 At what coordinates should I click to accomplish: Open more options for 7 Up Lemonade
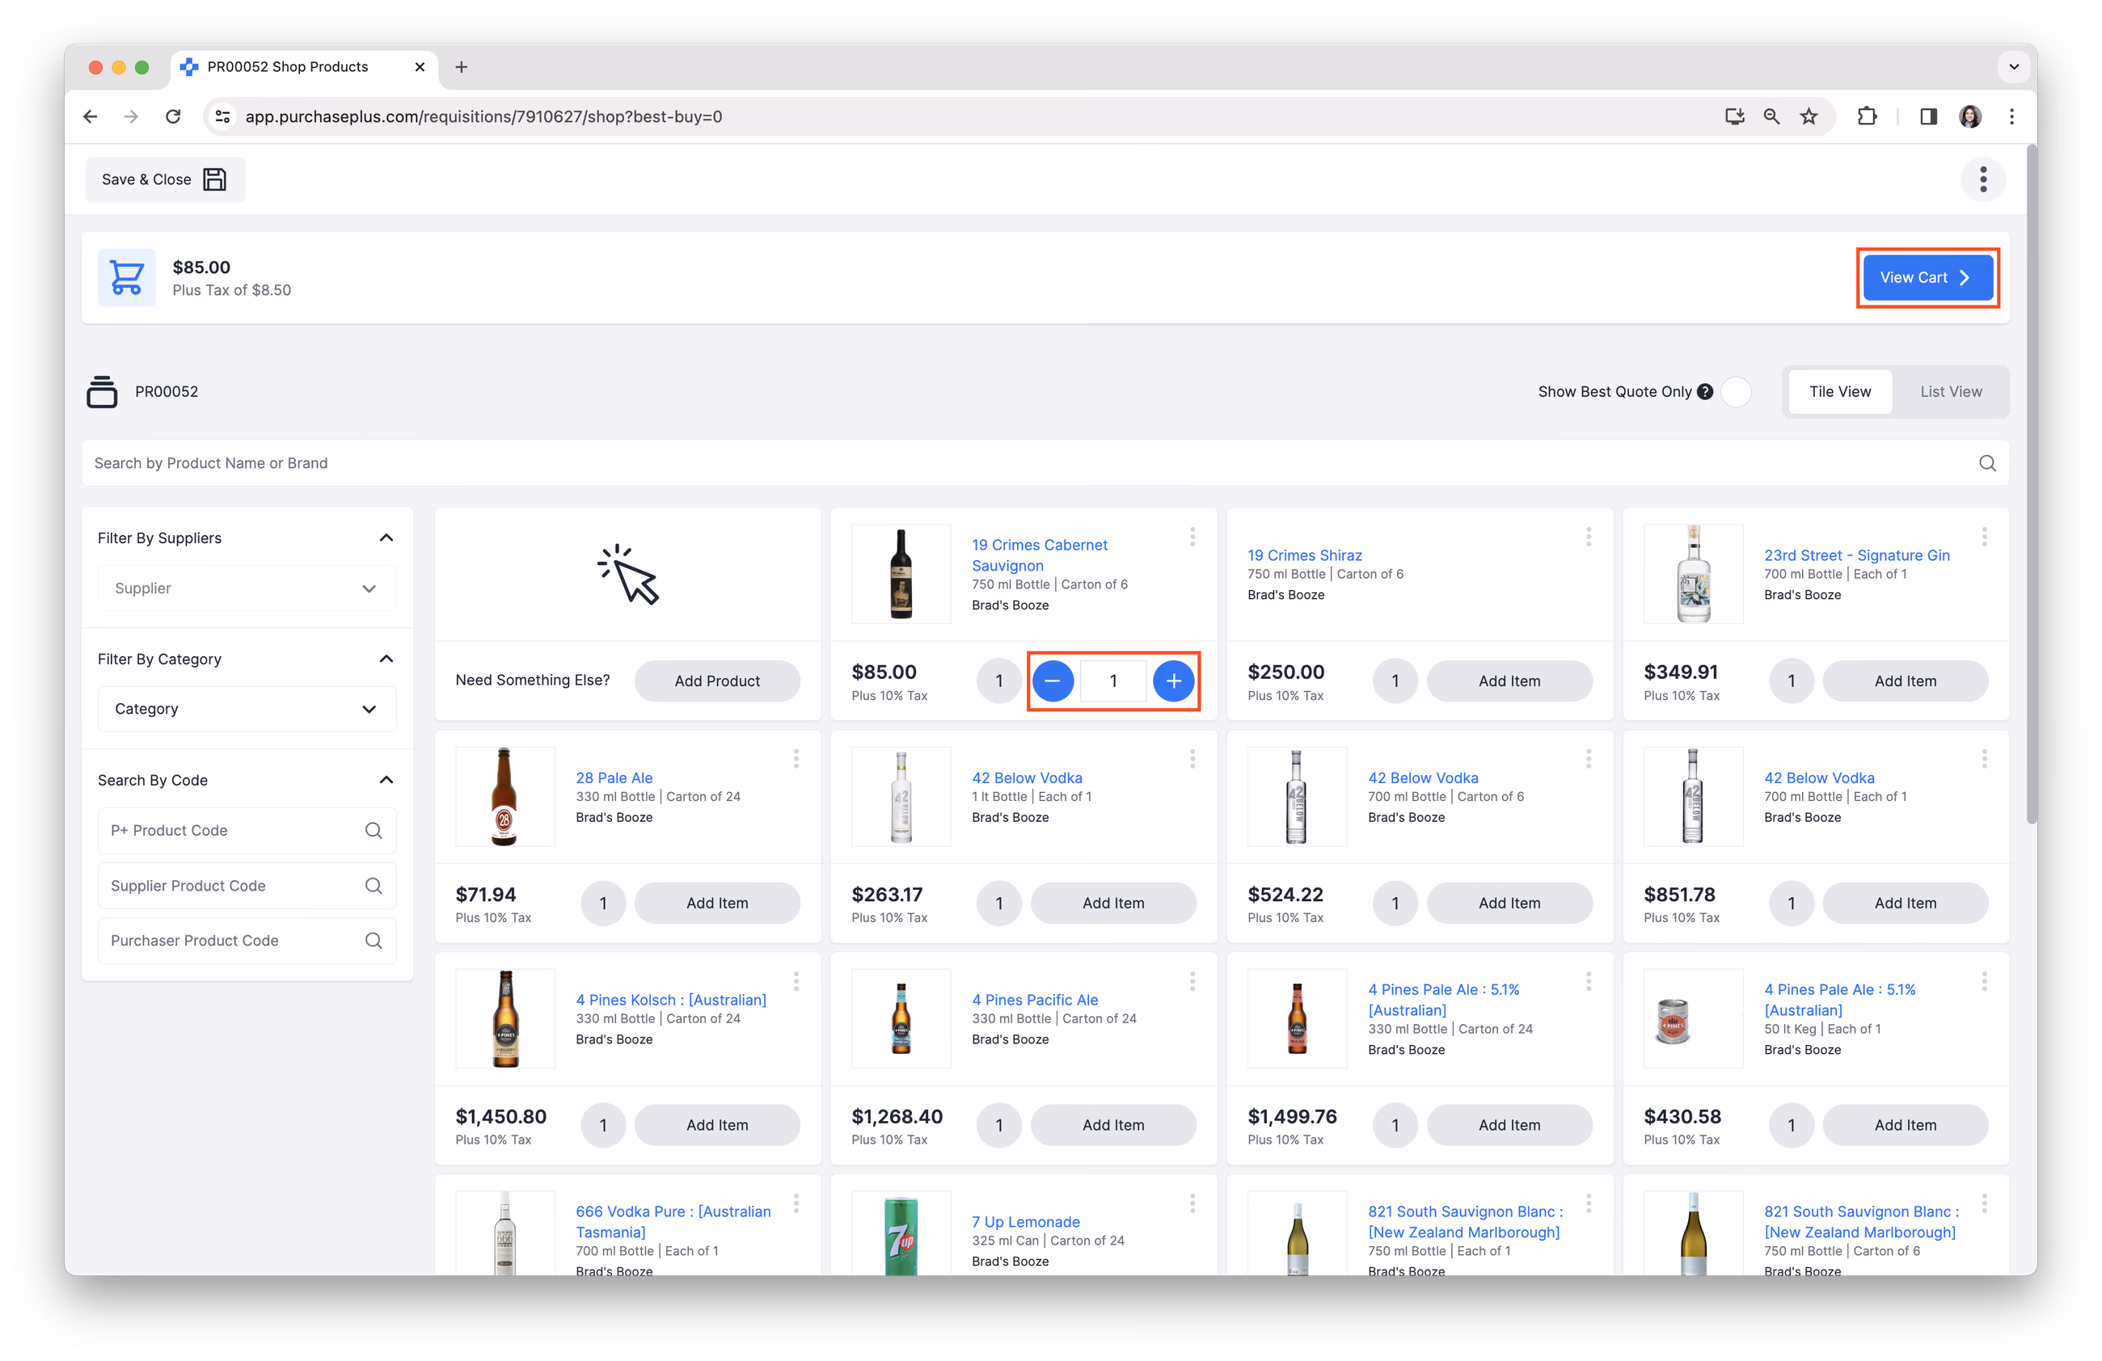click(x=1192, y=1203)
